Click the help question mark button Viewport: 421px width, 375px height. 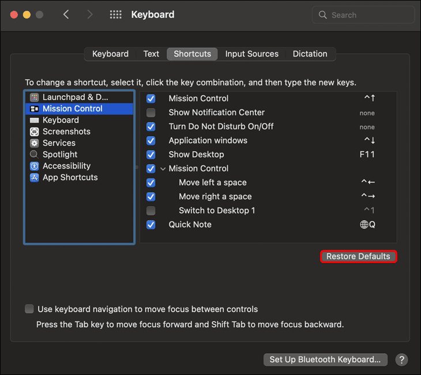coord(401,359)
